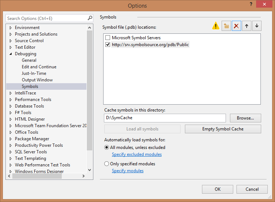Click the Cancel button
The height and width of the screenshot is (202, 275).
pyautogui.click(x=252, y=189)
